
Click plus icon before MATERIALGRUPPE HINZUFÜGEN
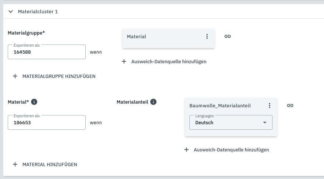pos(15,76)
